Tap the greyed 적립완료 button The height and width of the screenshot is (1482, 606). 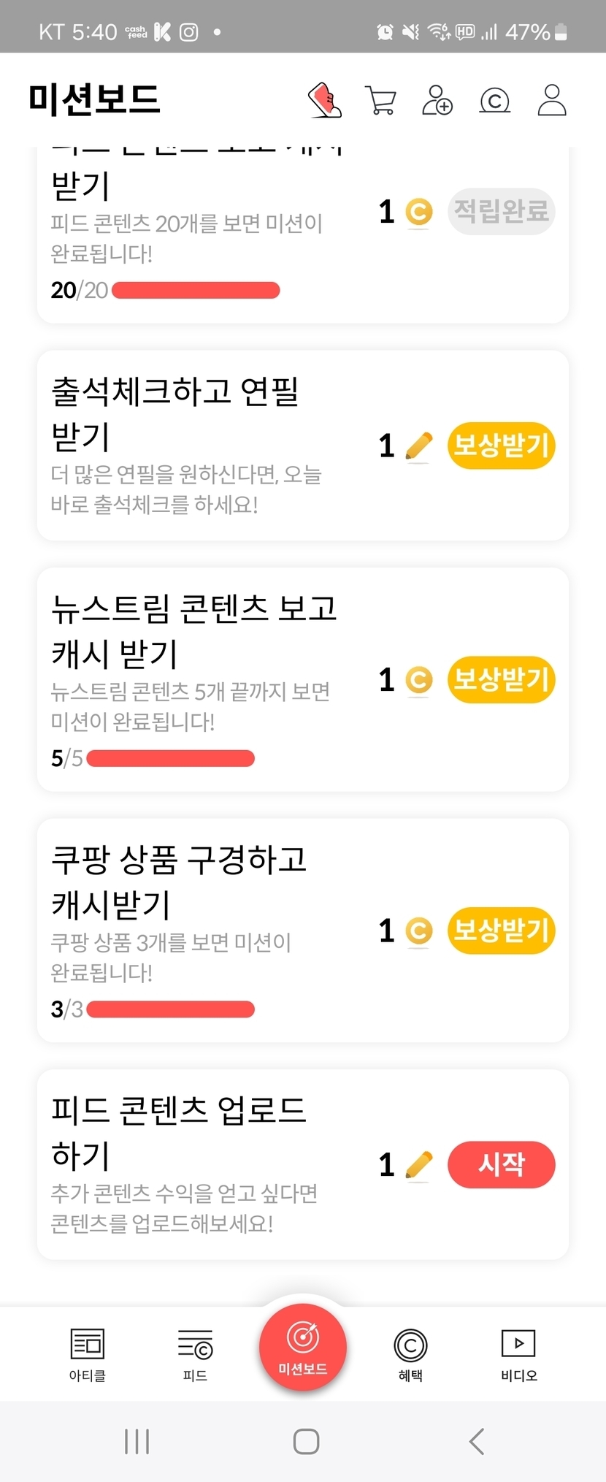click(x=501, y=212)
